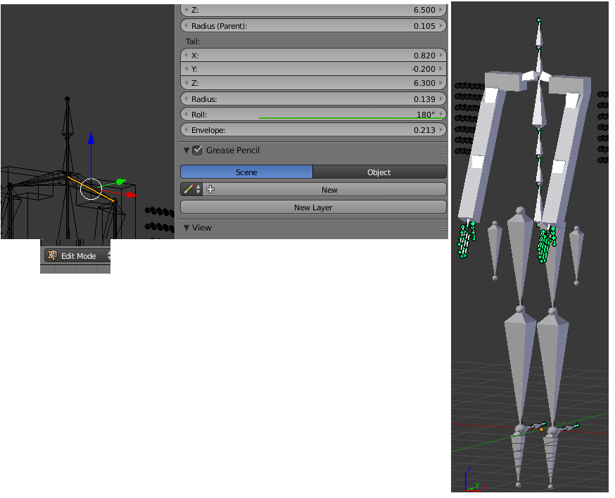The height and width of the screenshot is (498, 615).
Task: Click the Roll 180° field
Action: 313,115
